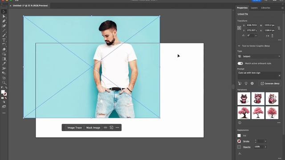Viewport: 285px width, 160px height.
Task: Open the style picker icon below prompt
Action: click(240, 84)
